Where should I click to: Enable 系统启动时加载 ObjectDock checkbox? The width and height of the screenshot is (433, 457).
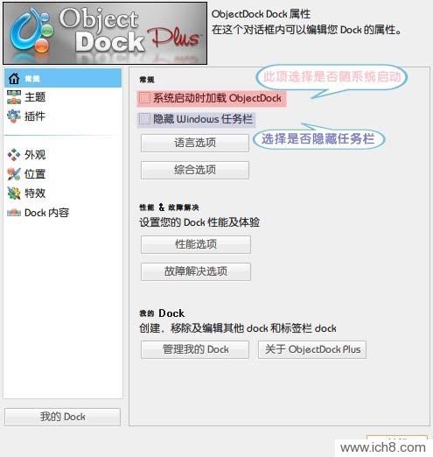(x=144, y=98)
